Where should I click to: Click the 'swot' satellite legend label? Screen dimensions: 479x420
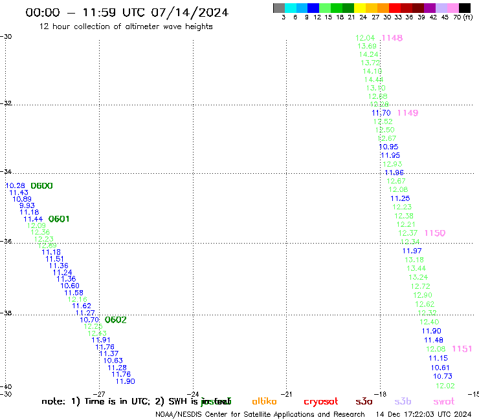[x=444, y=402]
